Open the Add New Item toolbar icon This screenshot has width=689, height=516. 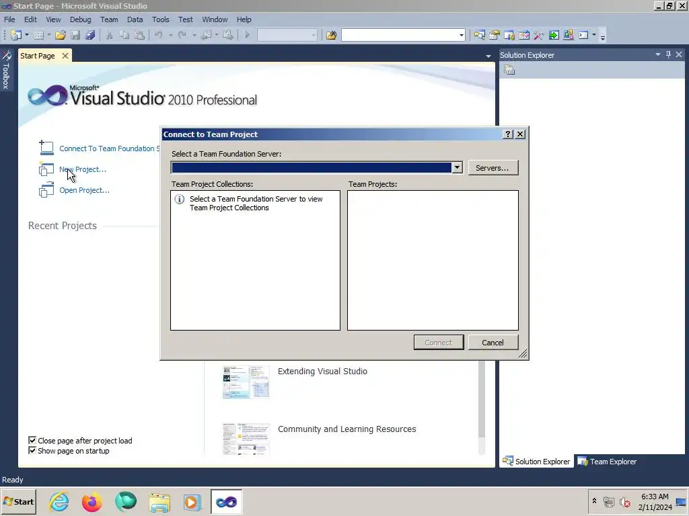point(38,35)
